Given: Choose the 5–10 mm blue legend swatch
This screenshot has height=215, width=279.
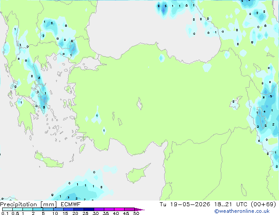Looking at the screenshot, I should (48, 209).
